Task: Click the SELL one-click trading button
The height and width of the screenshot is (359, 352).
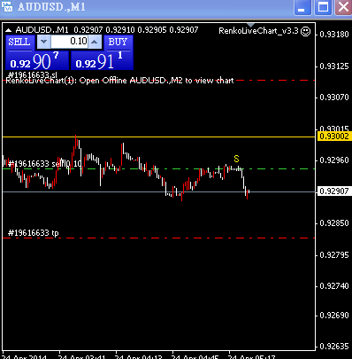Action: pos(20,43)
